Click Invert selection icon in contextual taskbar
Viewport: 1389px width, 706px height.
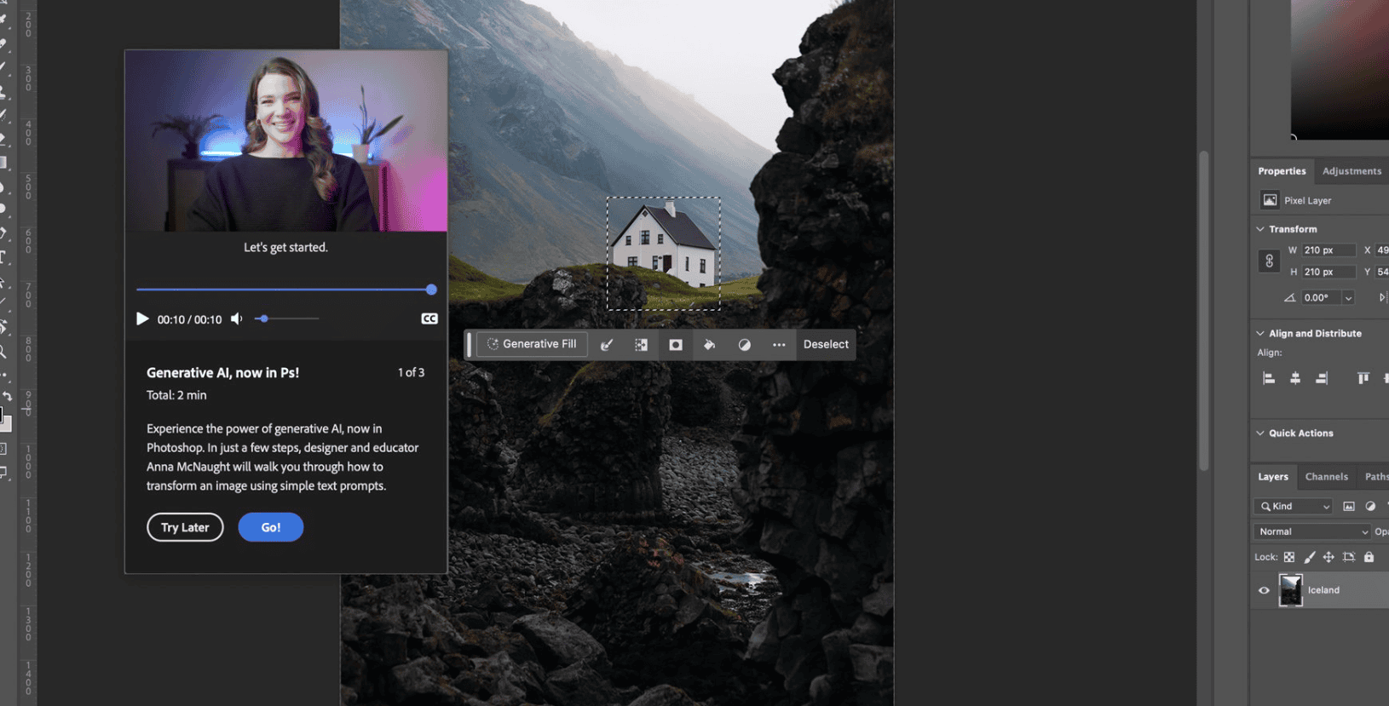(x=641, y=345)
